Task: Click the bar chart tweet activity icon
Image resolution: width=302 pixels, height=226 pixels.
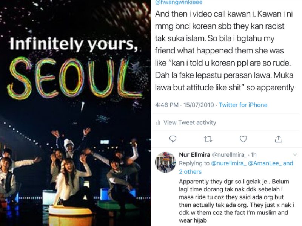Action: [x=158, y=122]
